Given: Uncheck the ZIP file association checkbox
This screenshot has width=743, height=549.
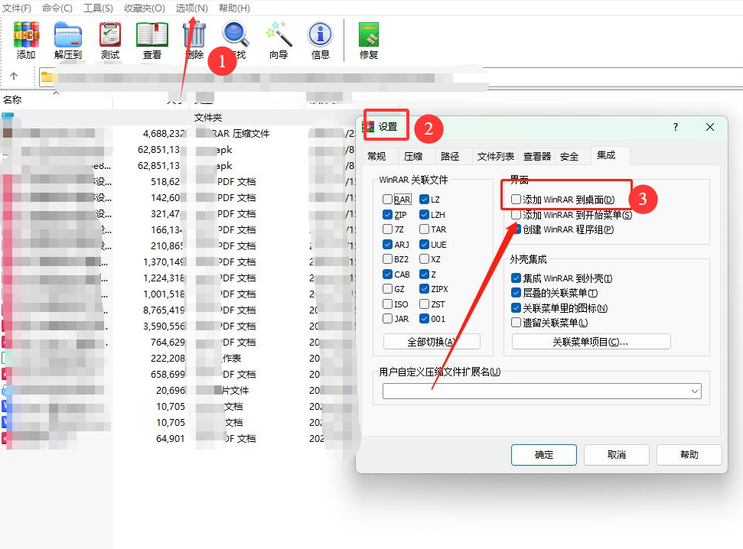Looking at the screenshot, I should [x=388, y=215].
